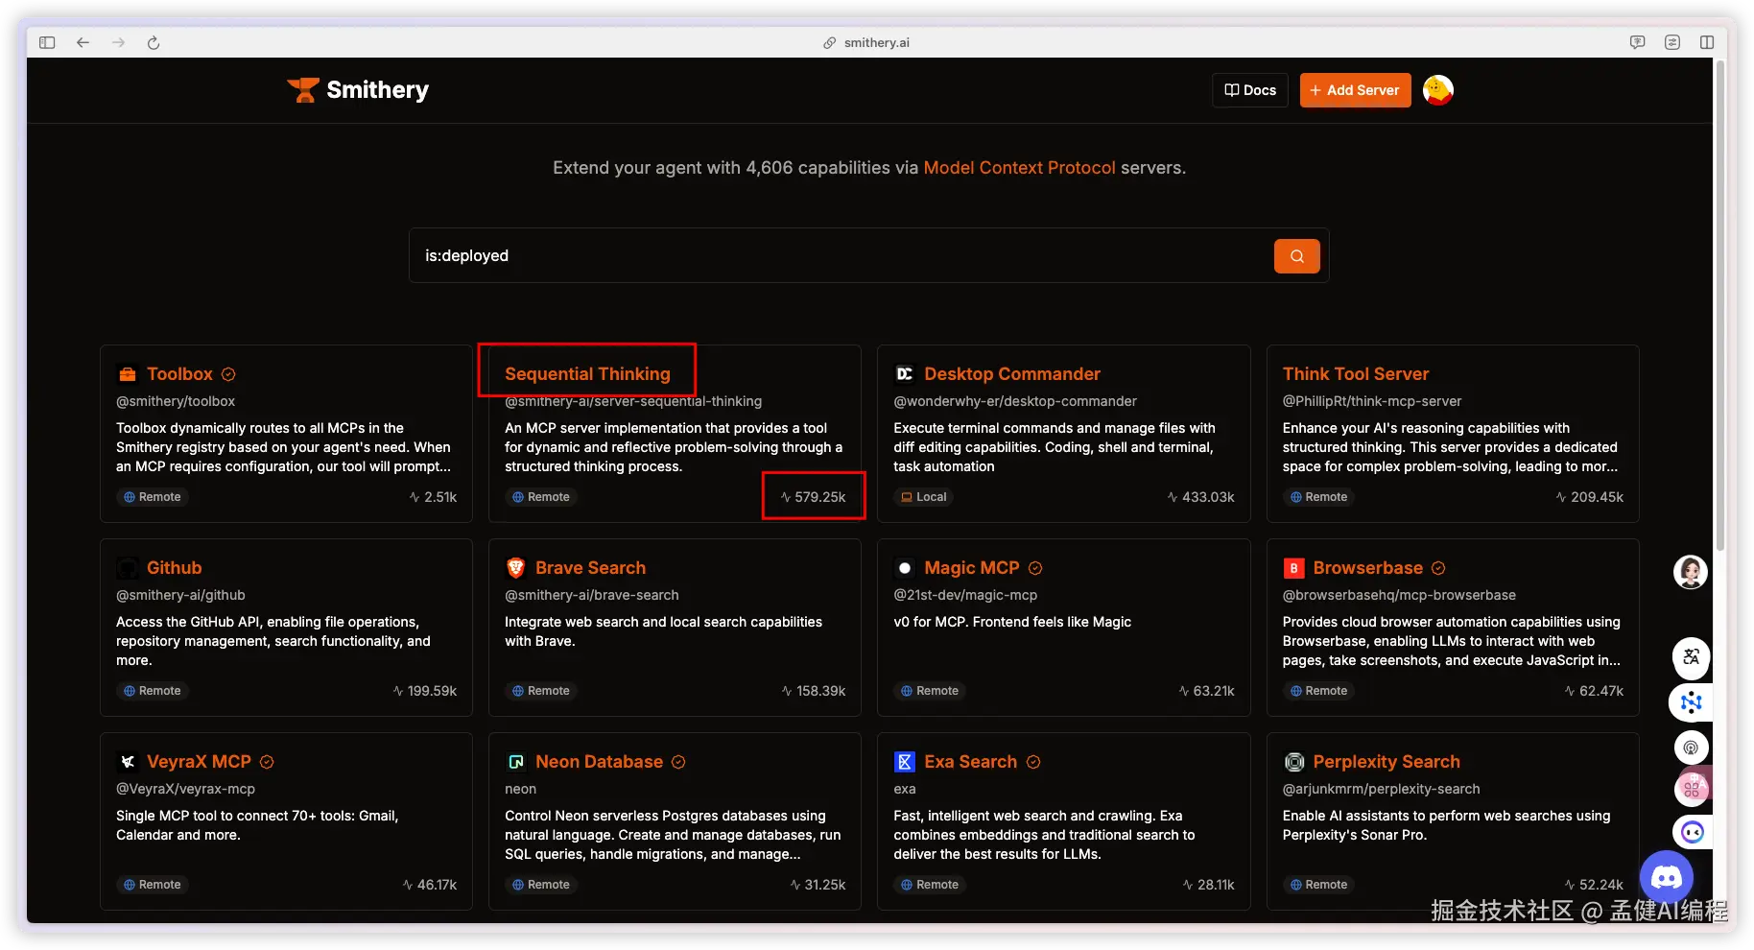Toggle the browser sidebar icon
Screen dimensions: 1754x950
[47, 42]
